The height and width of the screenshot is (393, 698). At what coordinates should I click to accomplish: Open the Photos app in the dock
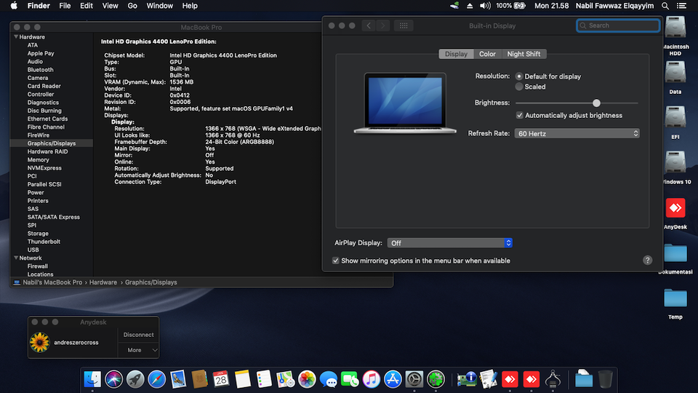307,378
